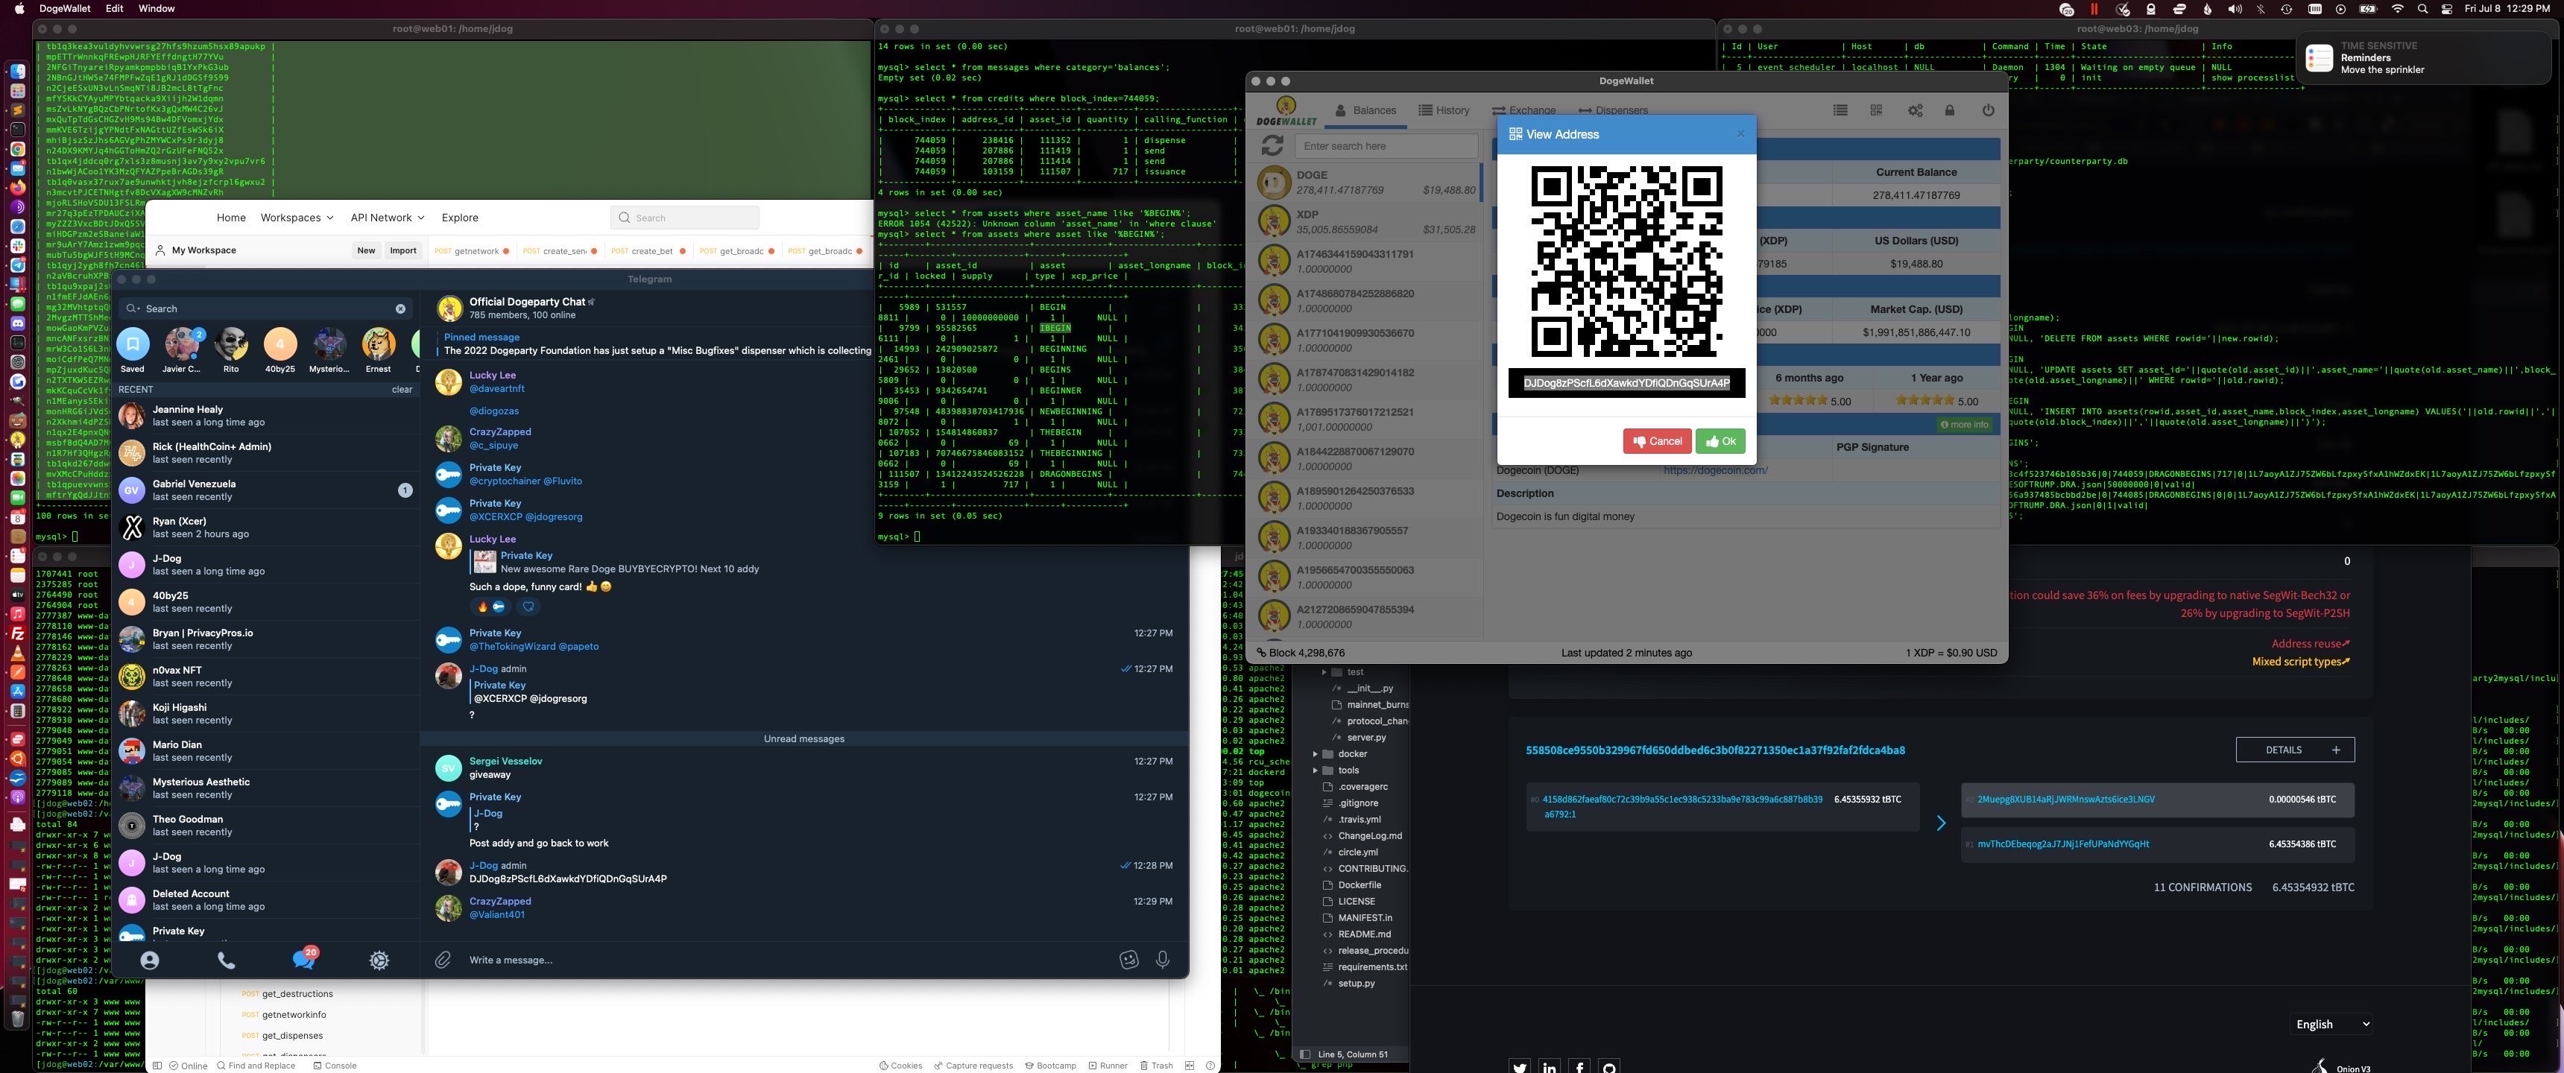
Task: Click the Import button in Postman workspace
Action: (403, 251)
